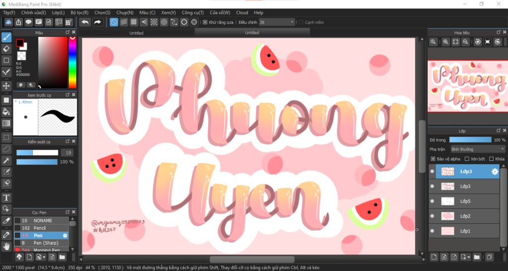Undock the Xem trước cọ panel

tap(67, 95)
